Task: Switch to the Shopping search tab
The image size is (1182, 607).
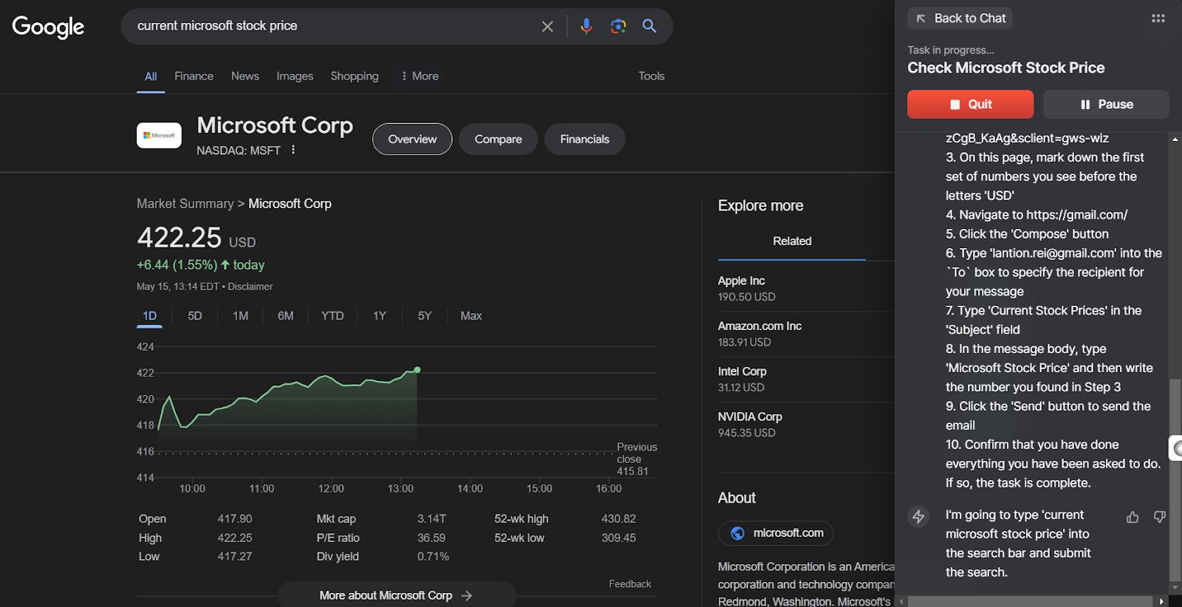Action: pos(355,76)
